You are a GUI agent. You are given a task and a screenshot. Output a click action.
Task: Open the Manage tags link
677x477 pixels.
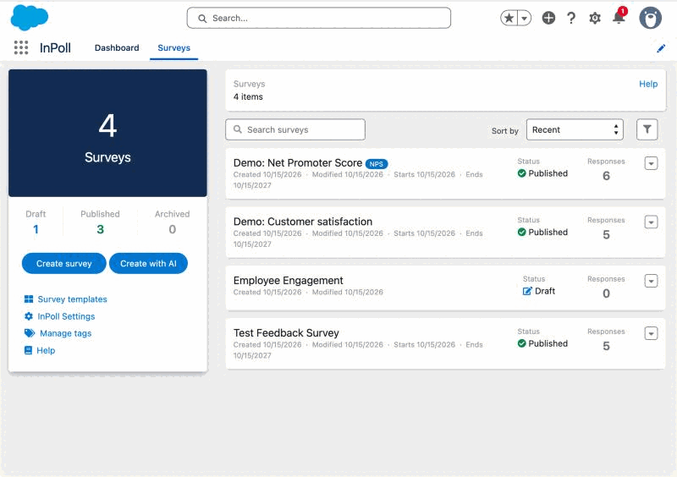(x=66, y=333)
